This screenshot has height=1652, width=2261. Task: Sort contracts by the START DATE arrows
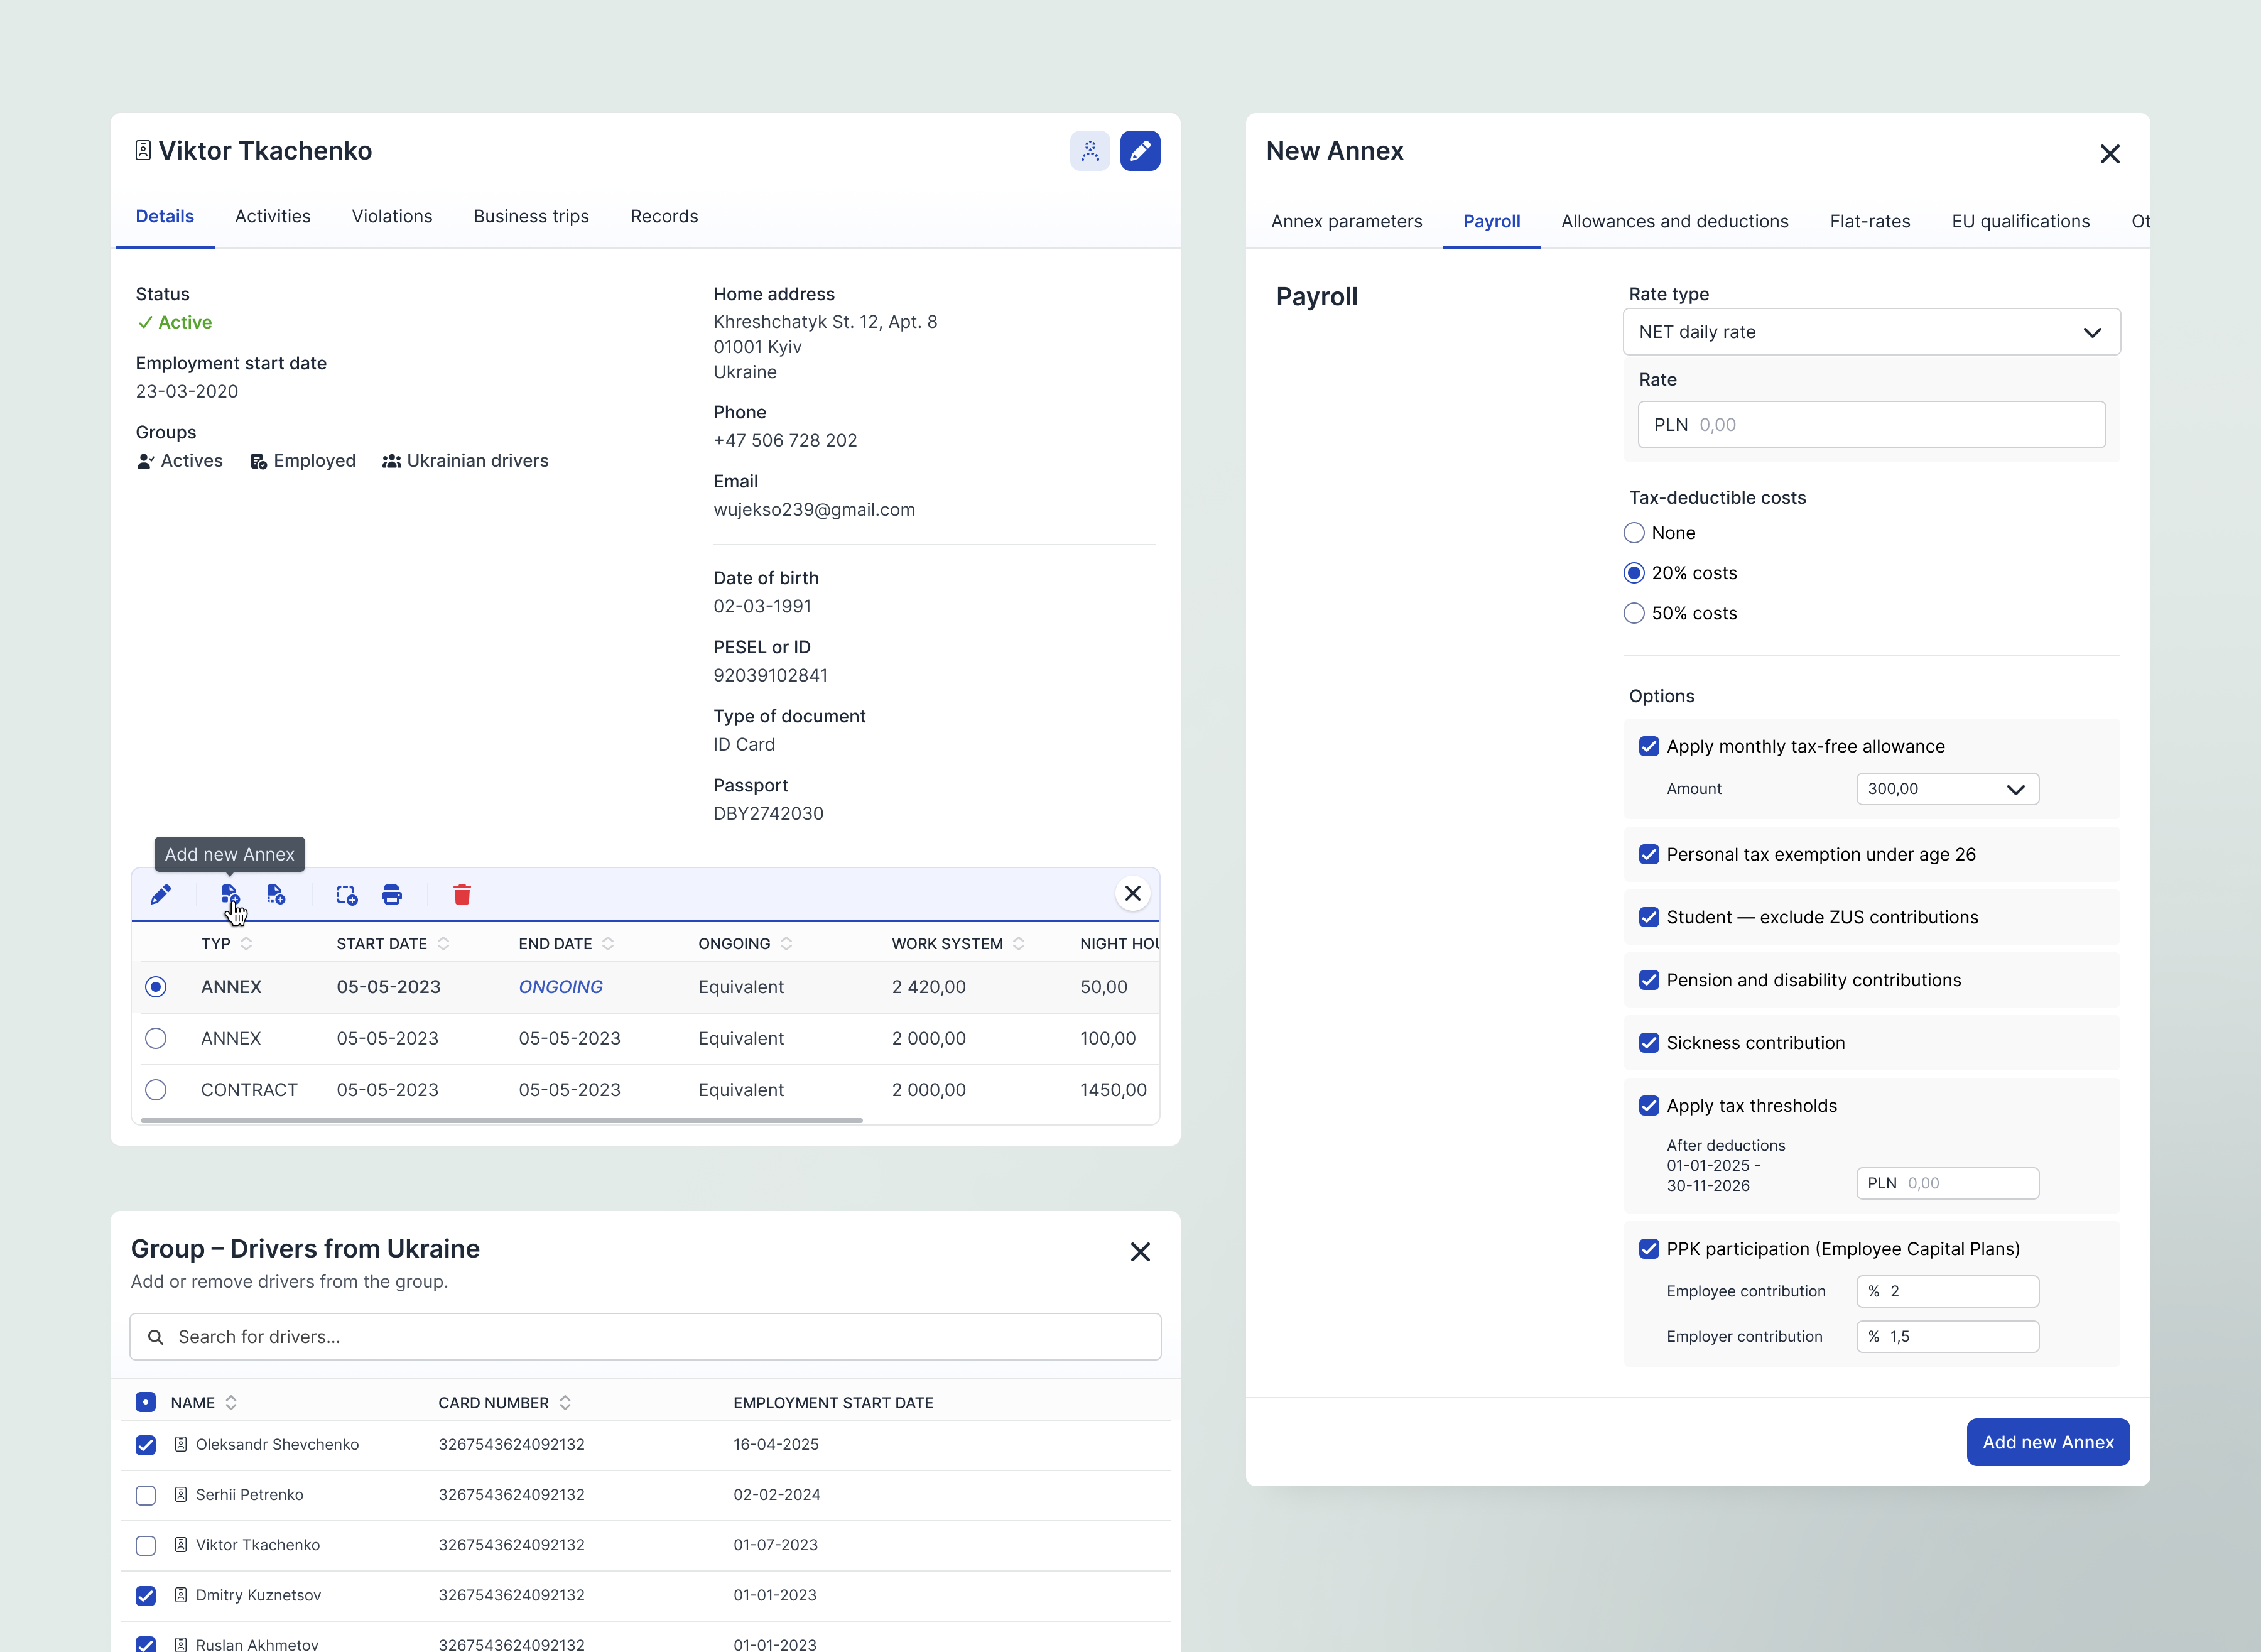tap(443, 944)
